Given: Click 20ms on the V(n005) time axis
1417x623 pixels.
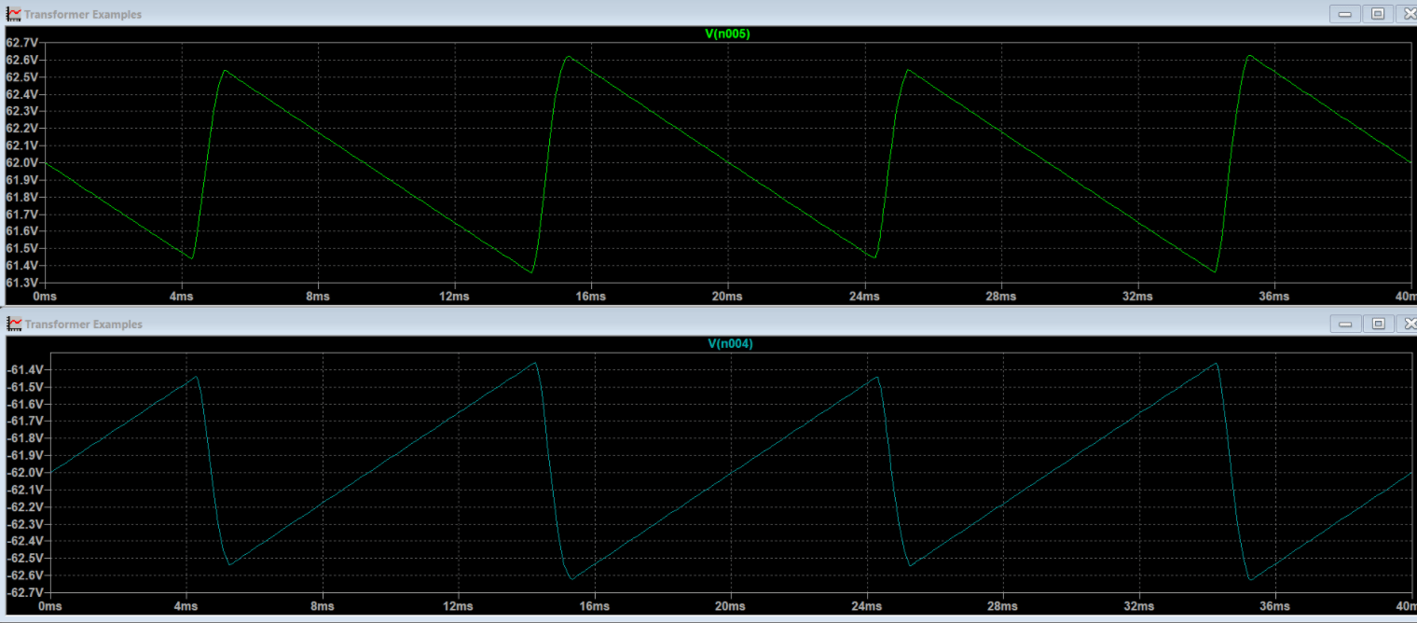Looking at the screenshot, I should click(x=727, y=297).
